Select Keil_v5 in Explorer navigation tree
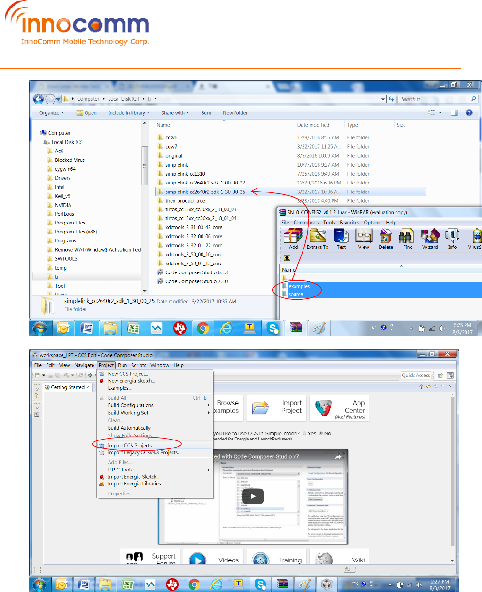The height and width of the screenshot is (592, 482). click(62, 196)
